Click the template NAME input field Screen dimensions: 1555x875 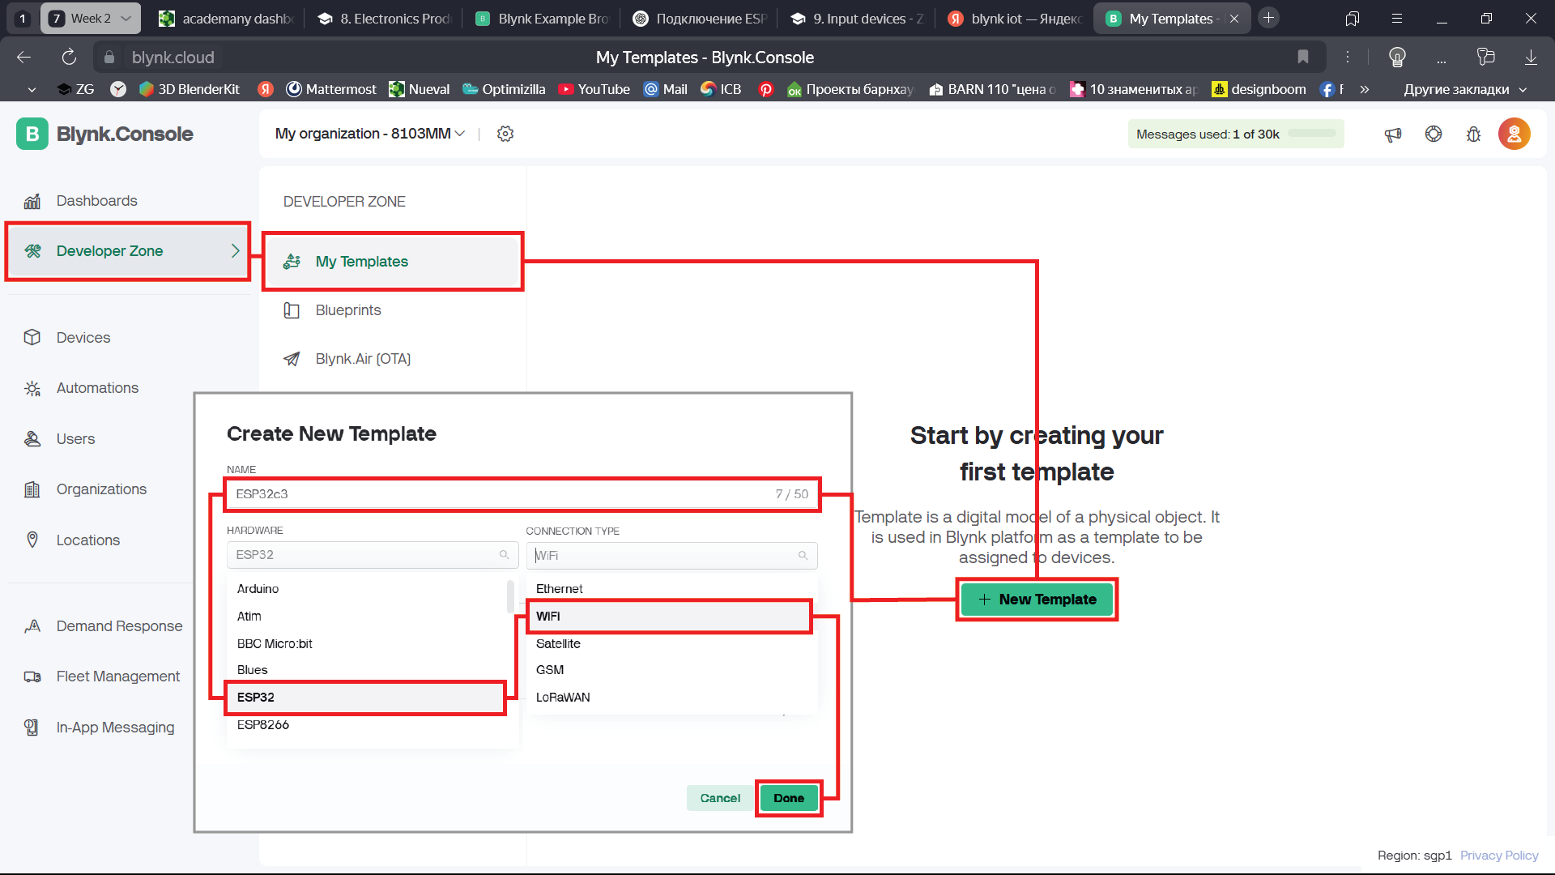coord(522,494)
